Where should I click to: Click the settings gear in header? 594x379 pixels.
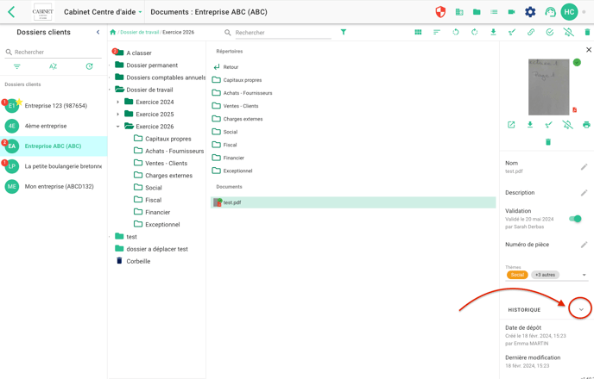[x=530, y=12]
